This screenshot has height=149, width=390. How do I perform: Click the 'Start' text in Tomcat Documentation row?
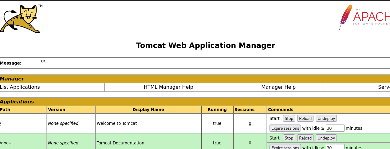[274, 138]
